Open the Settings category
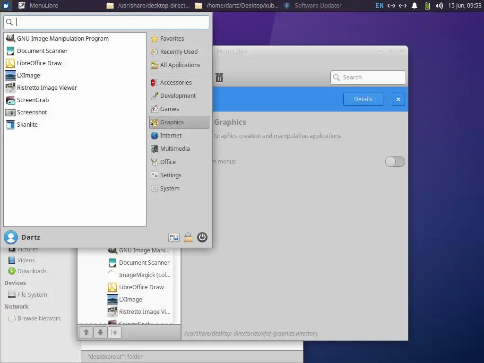484x363 pixels. click(179, 175)
